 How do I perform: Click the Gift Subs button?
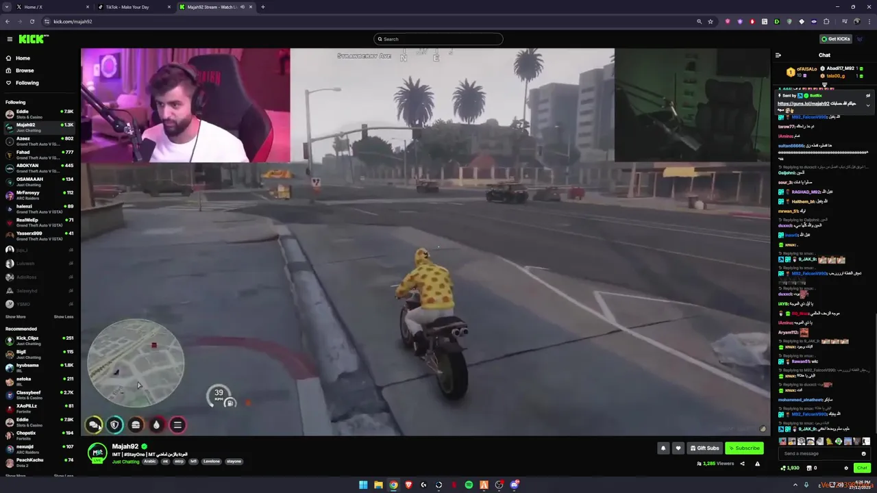[x=705, y=448]
